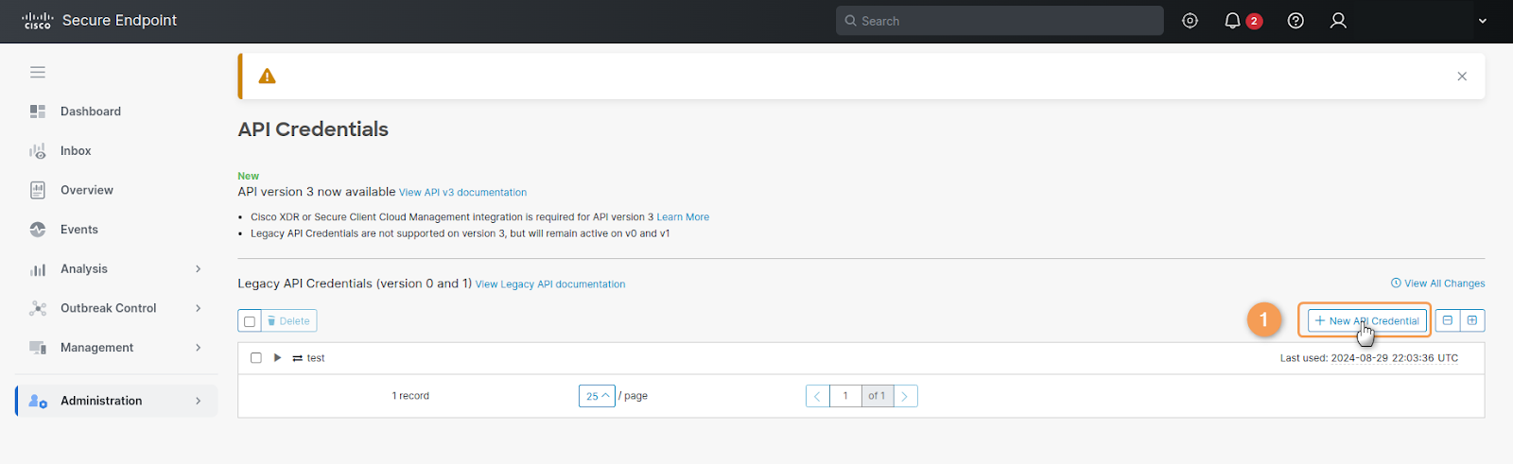This screenshot has height=464, width=1513.
Task: Open the 25 per page dropdown
Action: (597, 396)
